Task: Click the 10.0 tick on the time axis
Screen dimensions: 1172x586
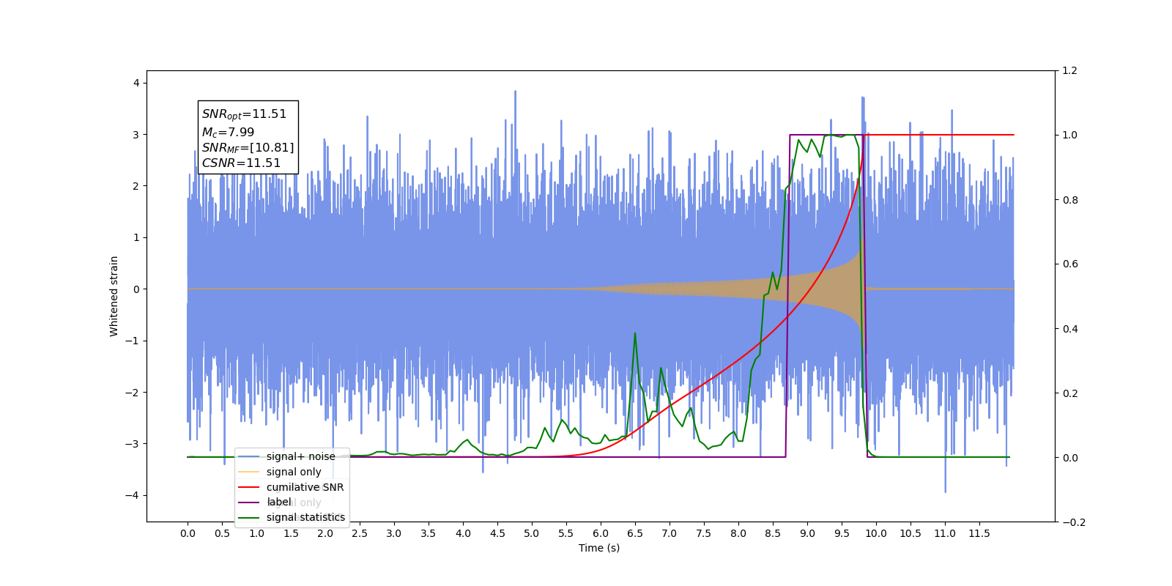Action: [876, 533]
